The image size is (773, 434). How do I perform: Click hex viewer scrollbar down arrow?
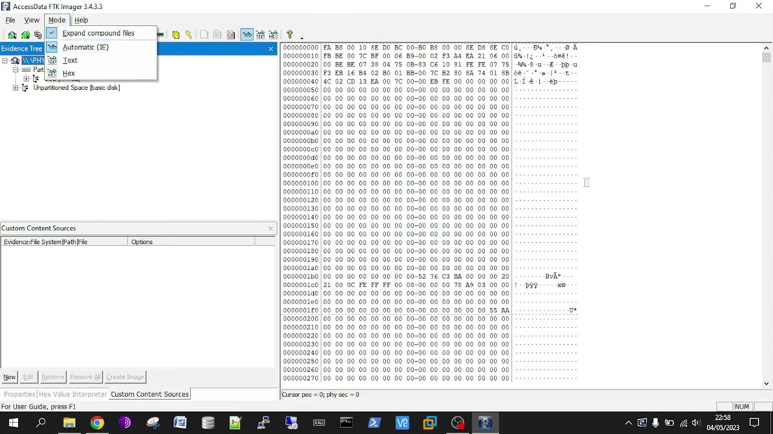point(766,383)
